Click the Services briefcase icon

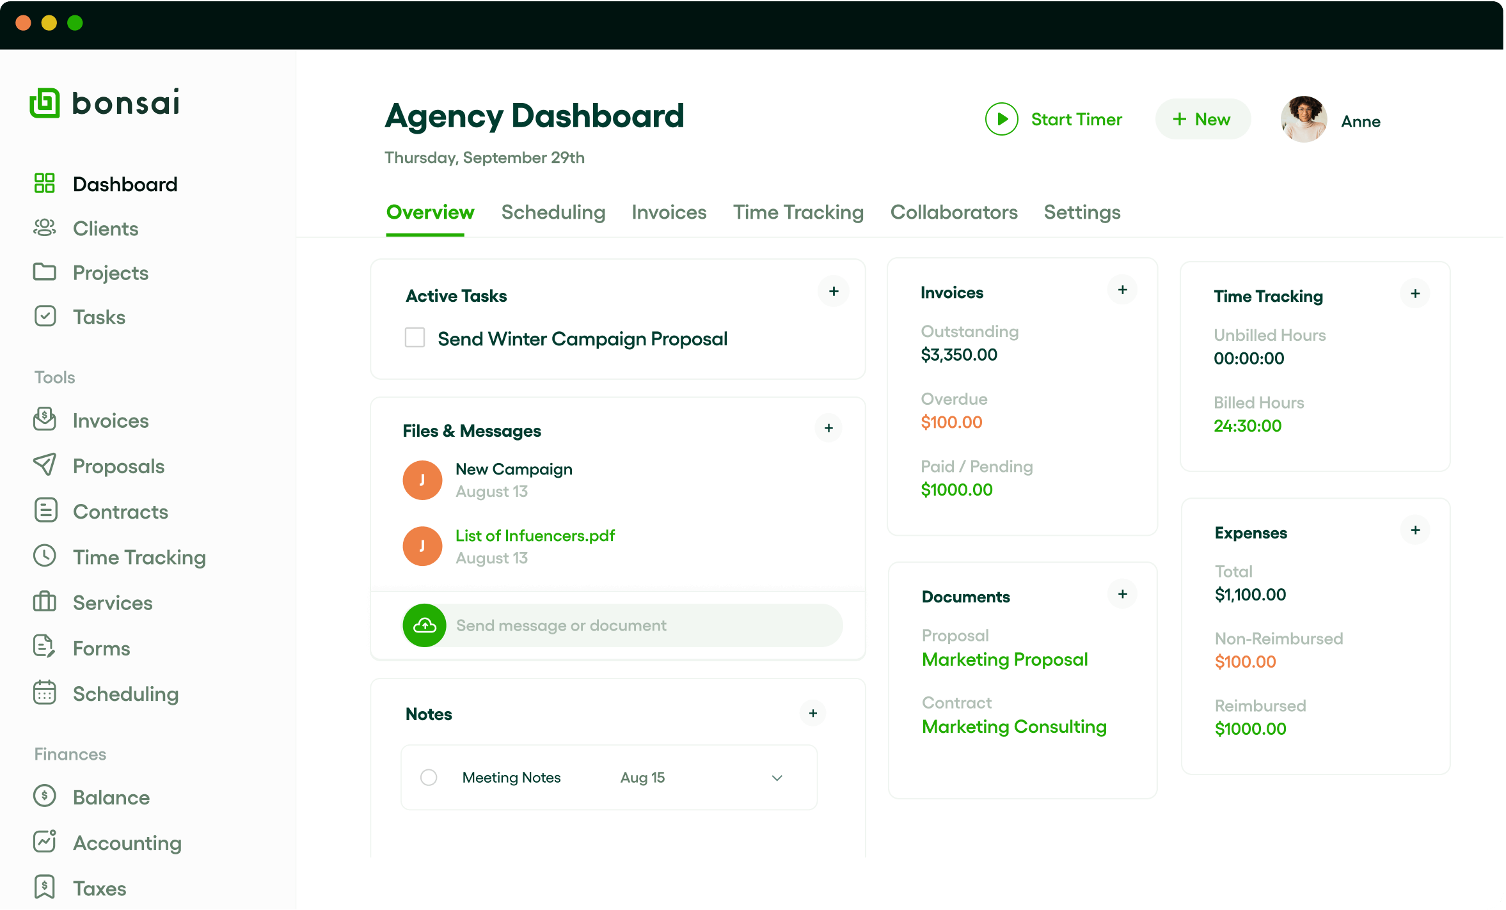click(45, 602)
